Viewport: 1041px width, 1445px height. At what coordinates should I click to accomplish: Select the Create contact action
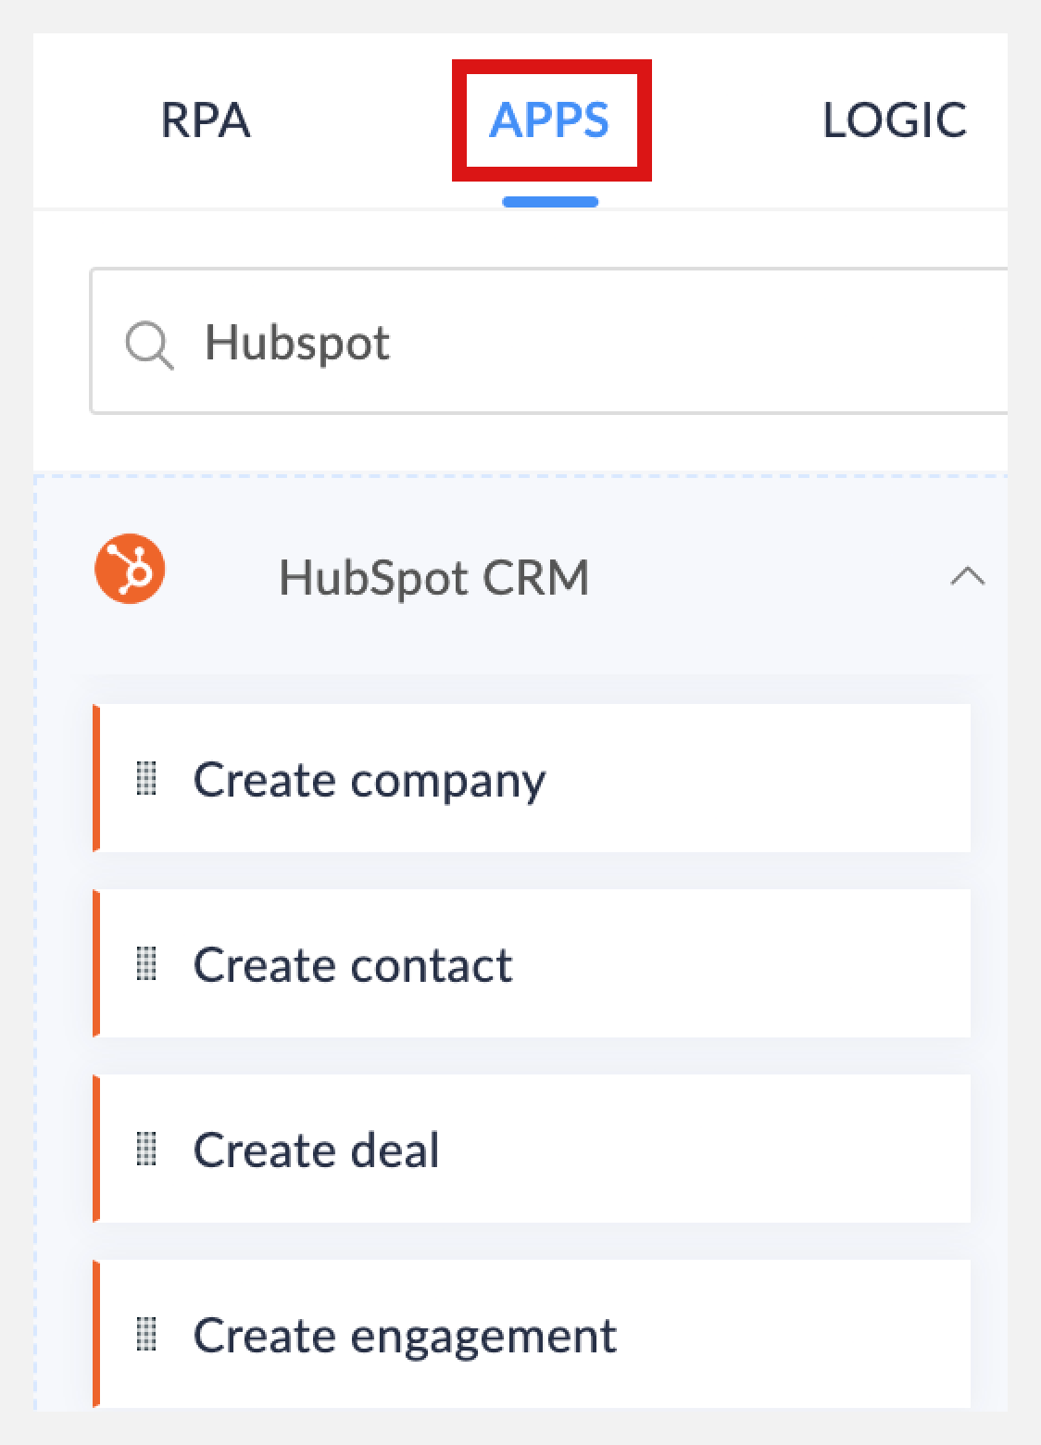tap(352, 964)
